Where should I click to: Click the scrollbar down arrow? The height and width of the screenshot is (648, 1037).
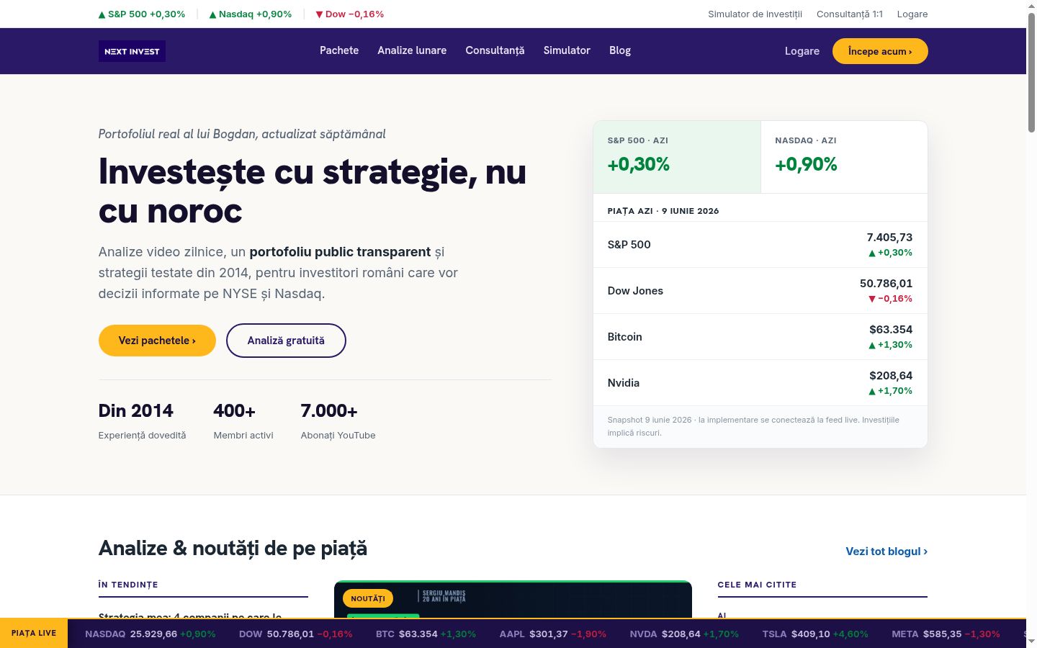click(1031, 642)
